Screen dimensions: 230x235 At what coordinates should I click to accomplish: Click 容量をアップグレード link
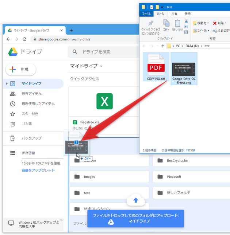pos(38,170)
